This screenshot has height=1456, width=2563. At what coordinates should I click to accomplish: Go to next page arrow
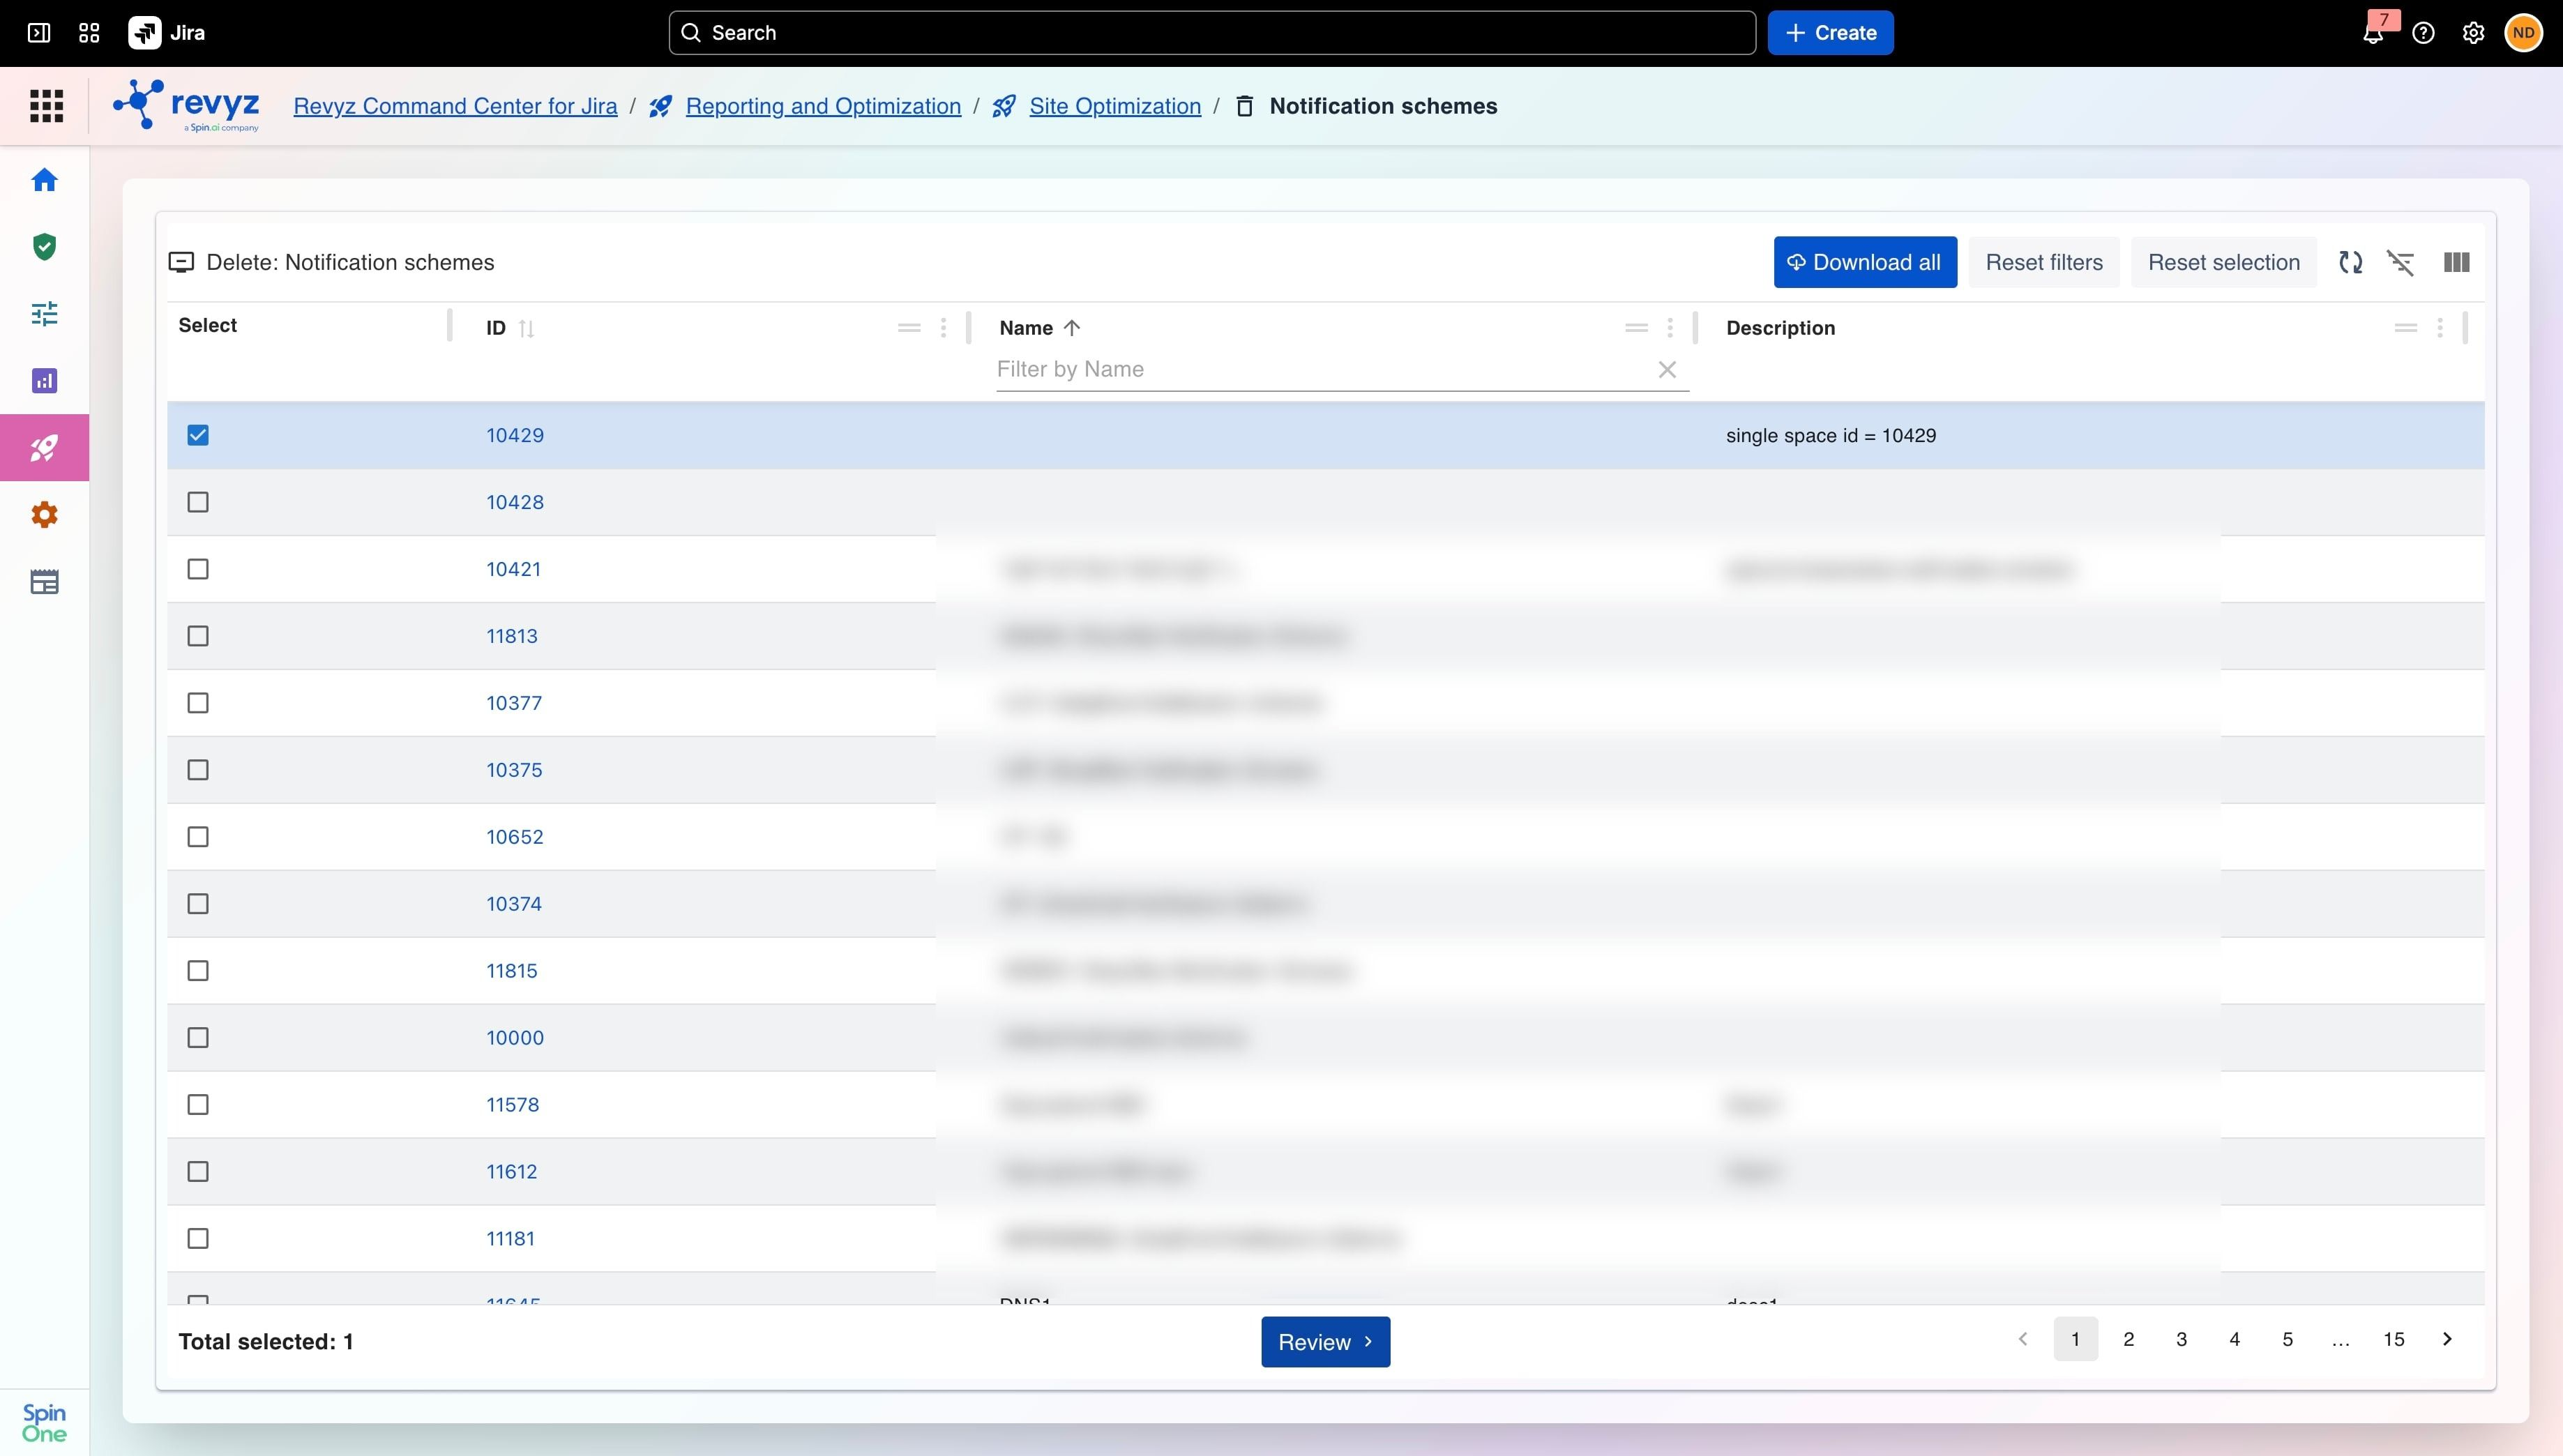[2447, 1339]
